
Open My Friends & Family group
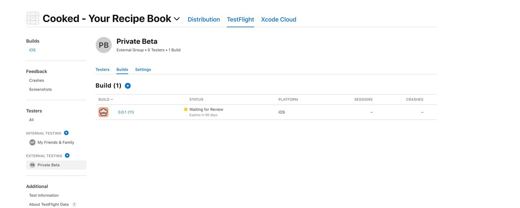[56, 142]
